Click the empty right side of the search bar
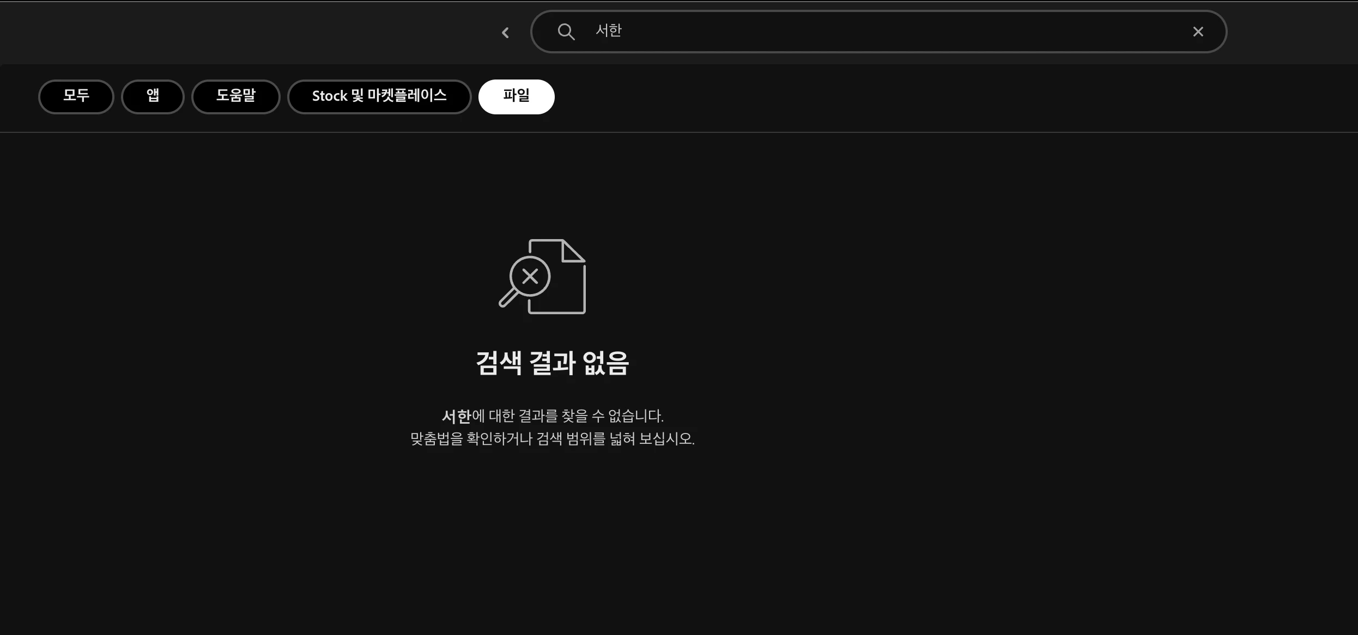The image size is (1358, 635). (x=1035, y=32)
